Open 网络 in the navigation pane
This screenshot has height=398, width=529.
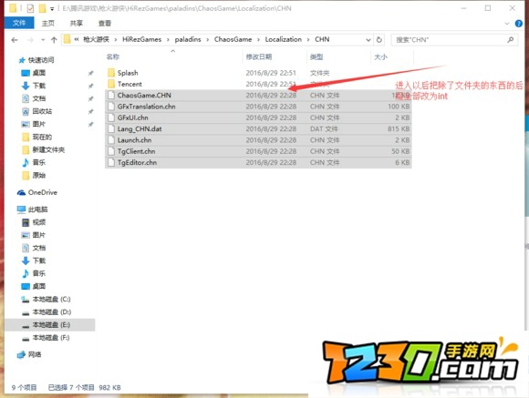click(x=35, y=354)
